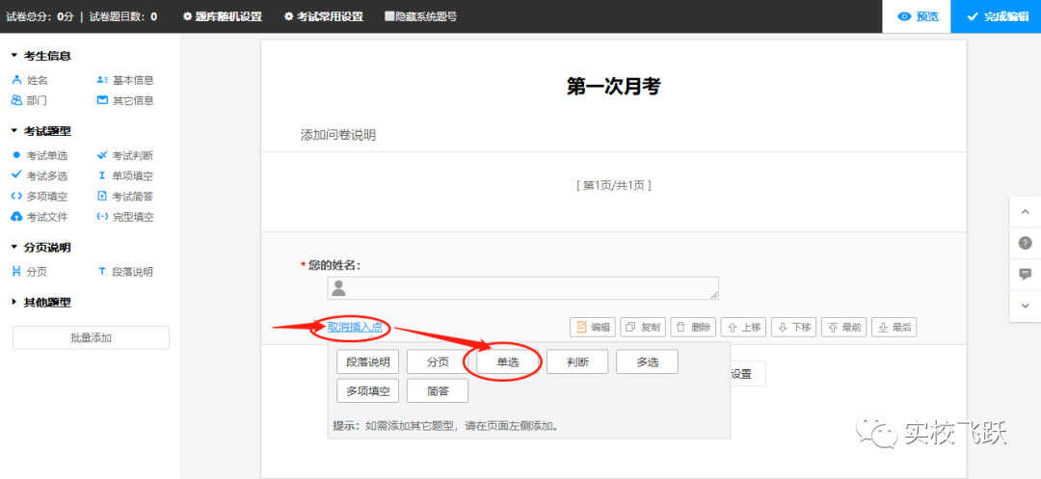1041x479 pixels.
Task: Add a 考试单选 question via its dot icon
Action: [x=16, y=155]
